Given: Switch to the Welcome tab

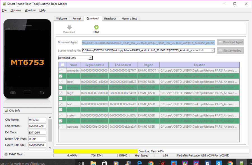Looking at the screenshot, I should [62, 19].
